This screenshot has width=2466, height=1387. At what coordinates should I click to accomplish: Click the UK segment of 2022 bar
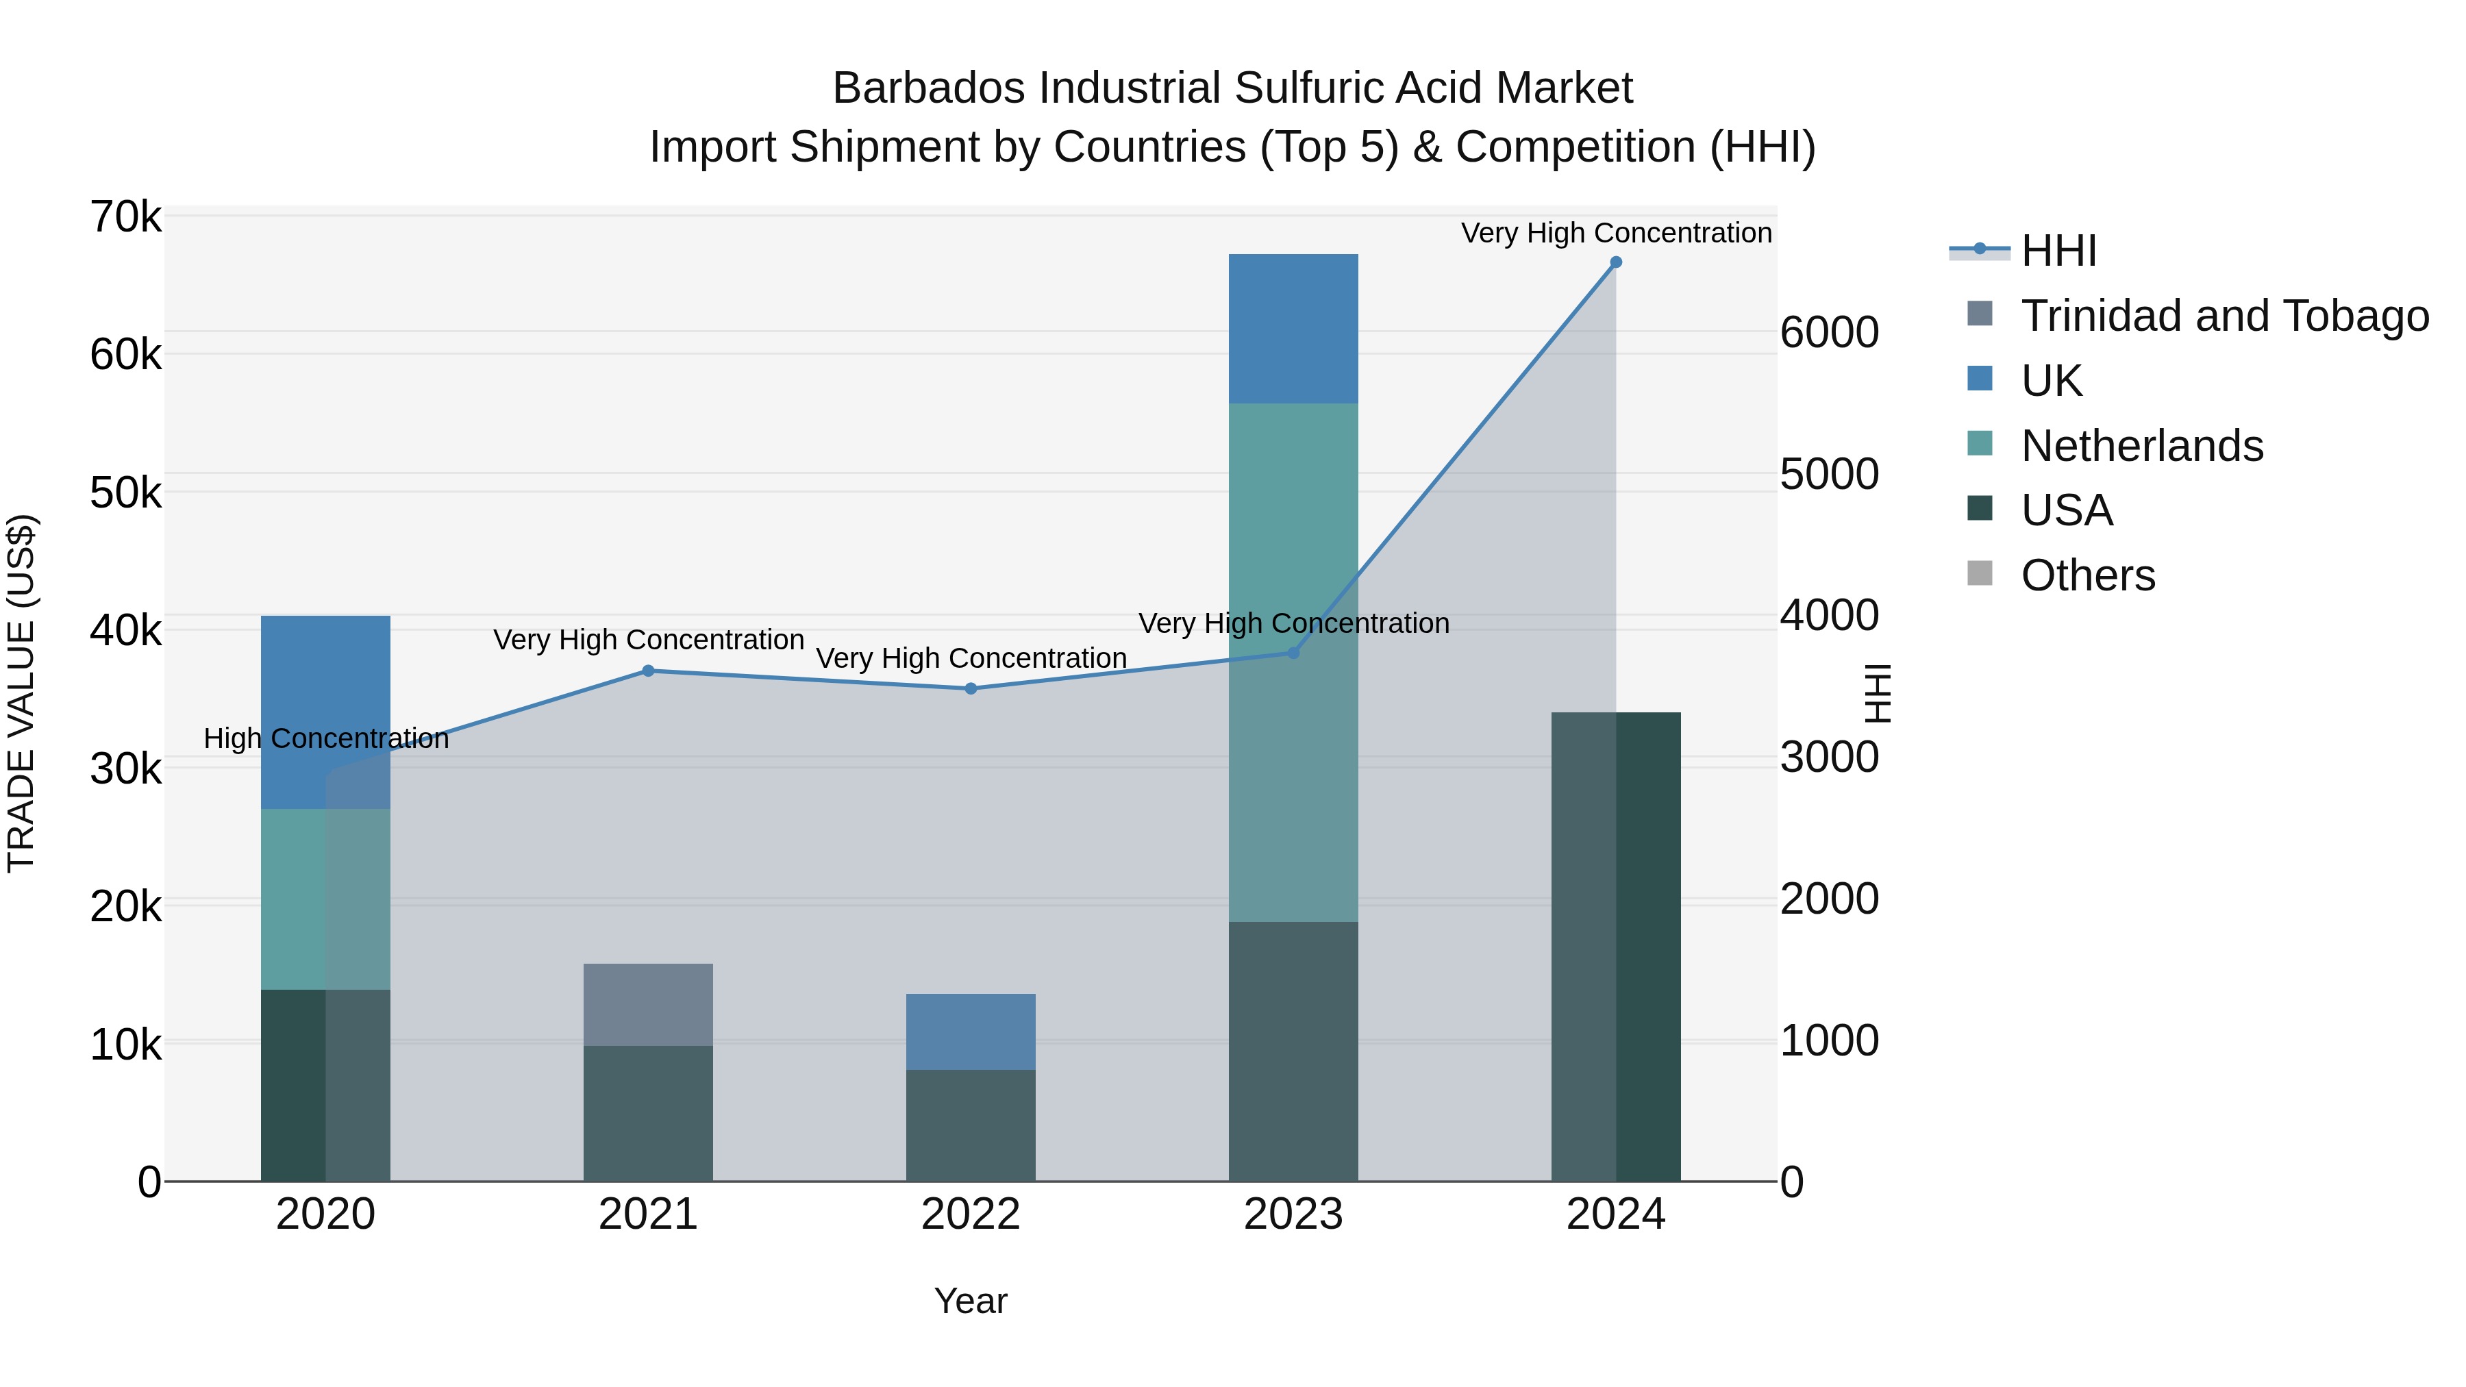pyautogui.click(x=971, y=1032)
